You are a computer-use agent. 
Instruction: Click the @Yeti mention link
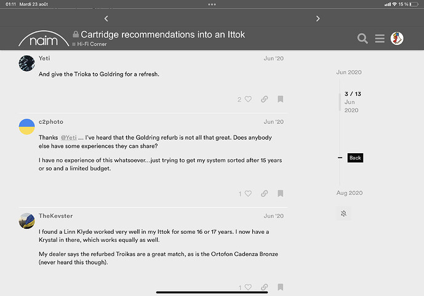[x=68, y=137]
